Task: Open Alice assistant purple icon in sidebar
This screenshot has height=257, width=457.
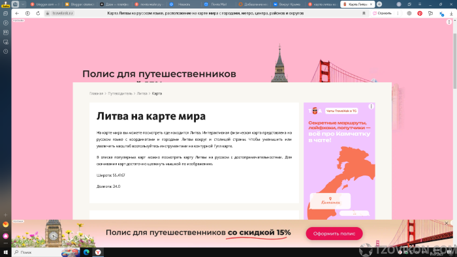Action: (5, 235)
